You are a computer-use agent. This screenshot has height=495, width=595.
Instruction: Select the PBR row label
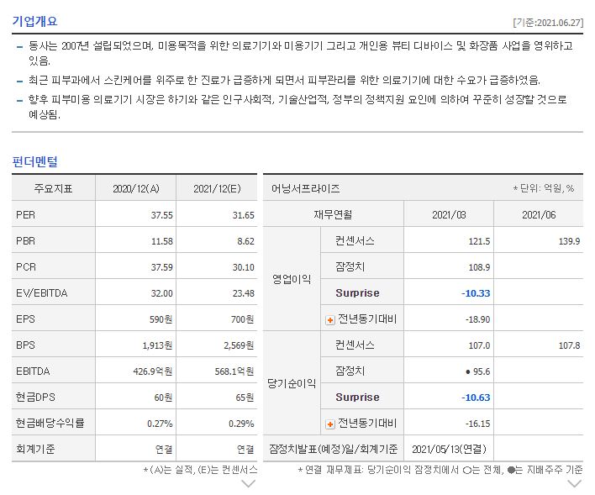tap(25, 241)
